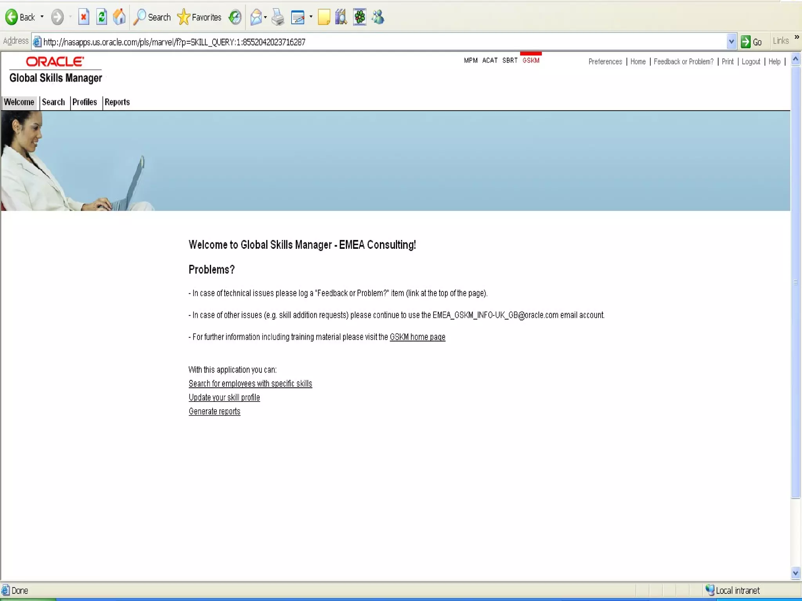Click the Feedback or Problem? link
Image resolution: width=802 pixels, height=601 pixels.
coord(683,61)
